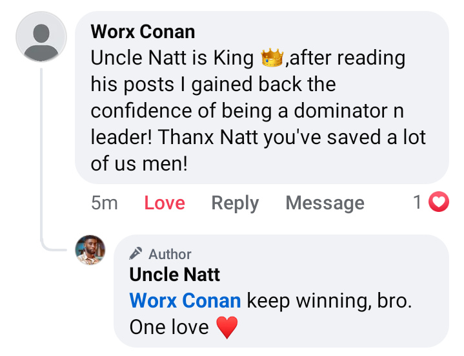
Task: Click the red heart emoji in the reply
Action: click(x=226, y=327)
